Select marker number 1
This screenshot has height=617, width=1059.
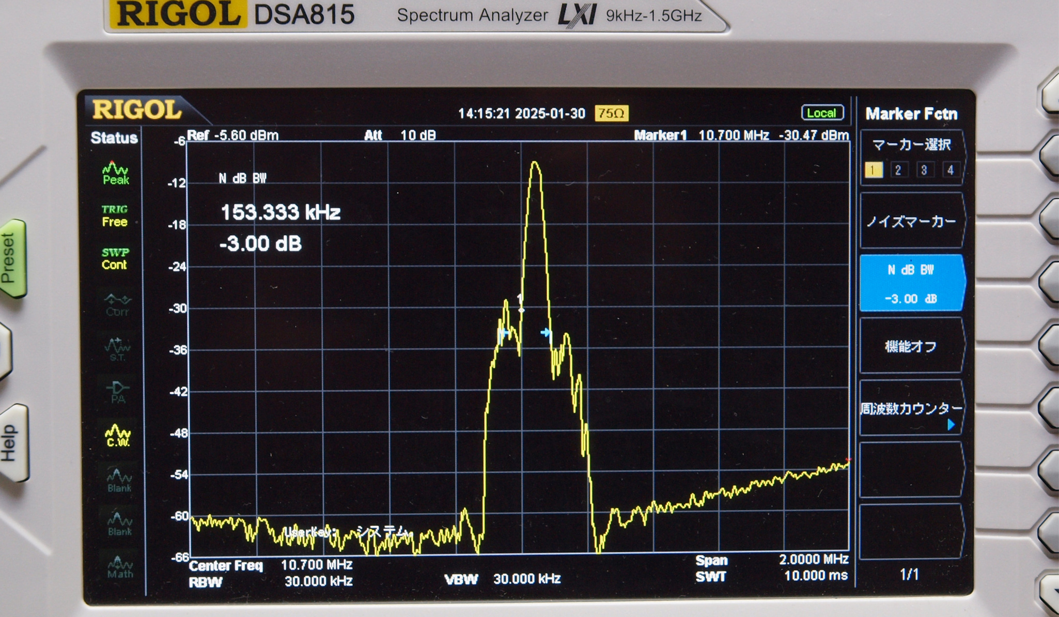(873, 170)
